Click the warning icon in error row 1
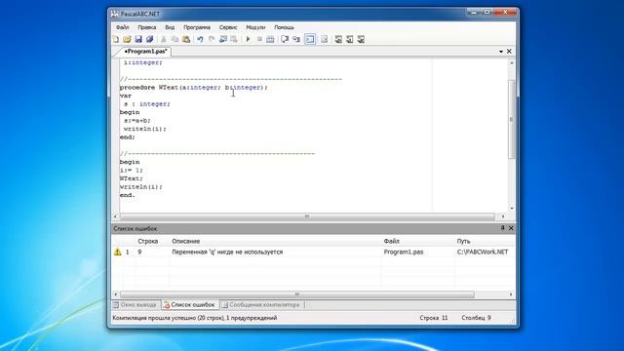 pos(117,252)
